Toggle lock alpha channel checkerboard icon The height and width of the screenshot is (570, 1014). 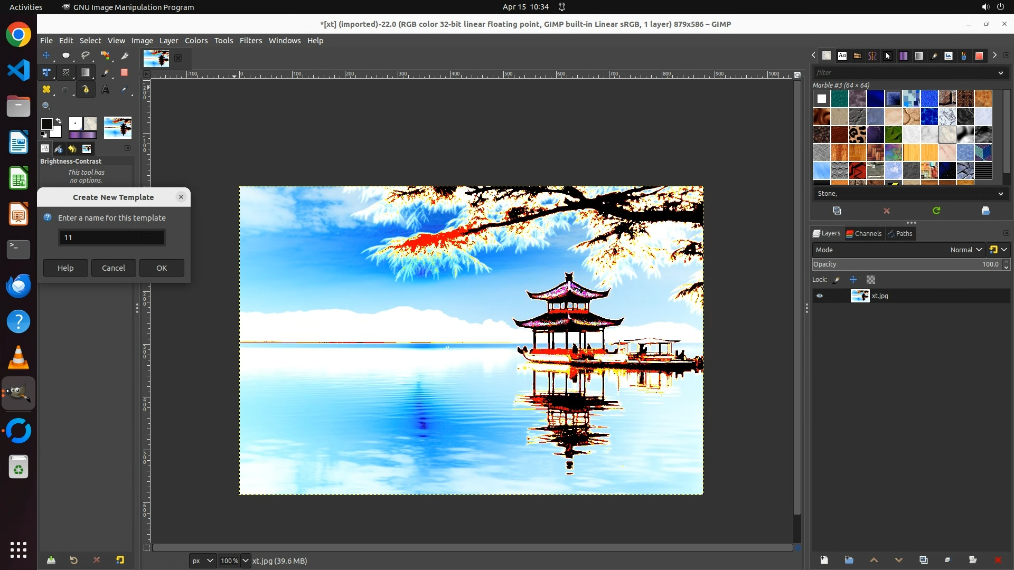pyautogui.click(x=871, y=280)
